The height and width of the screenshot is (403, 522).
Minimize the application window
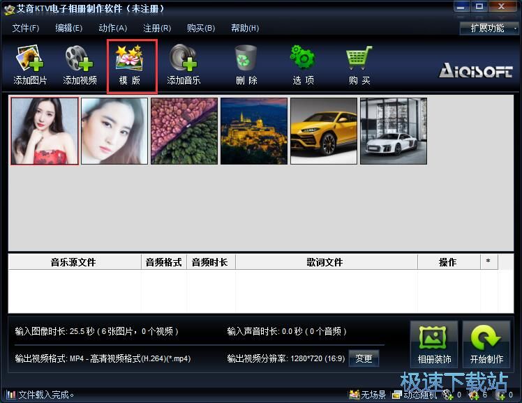(461, 7)
